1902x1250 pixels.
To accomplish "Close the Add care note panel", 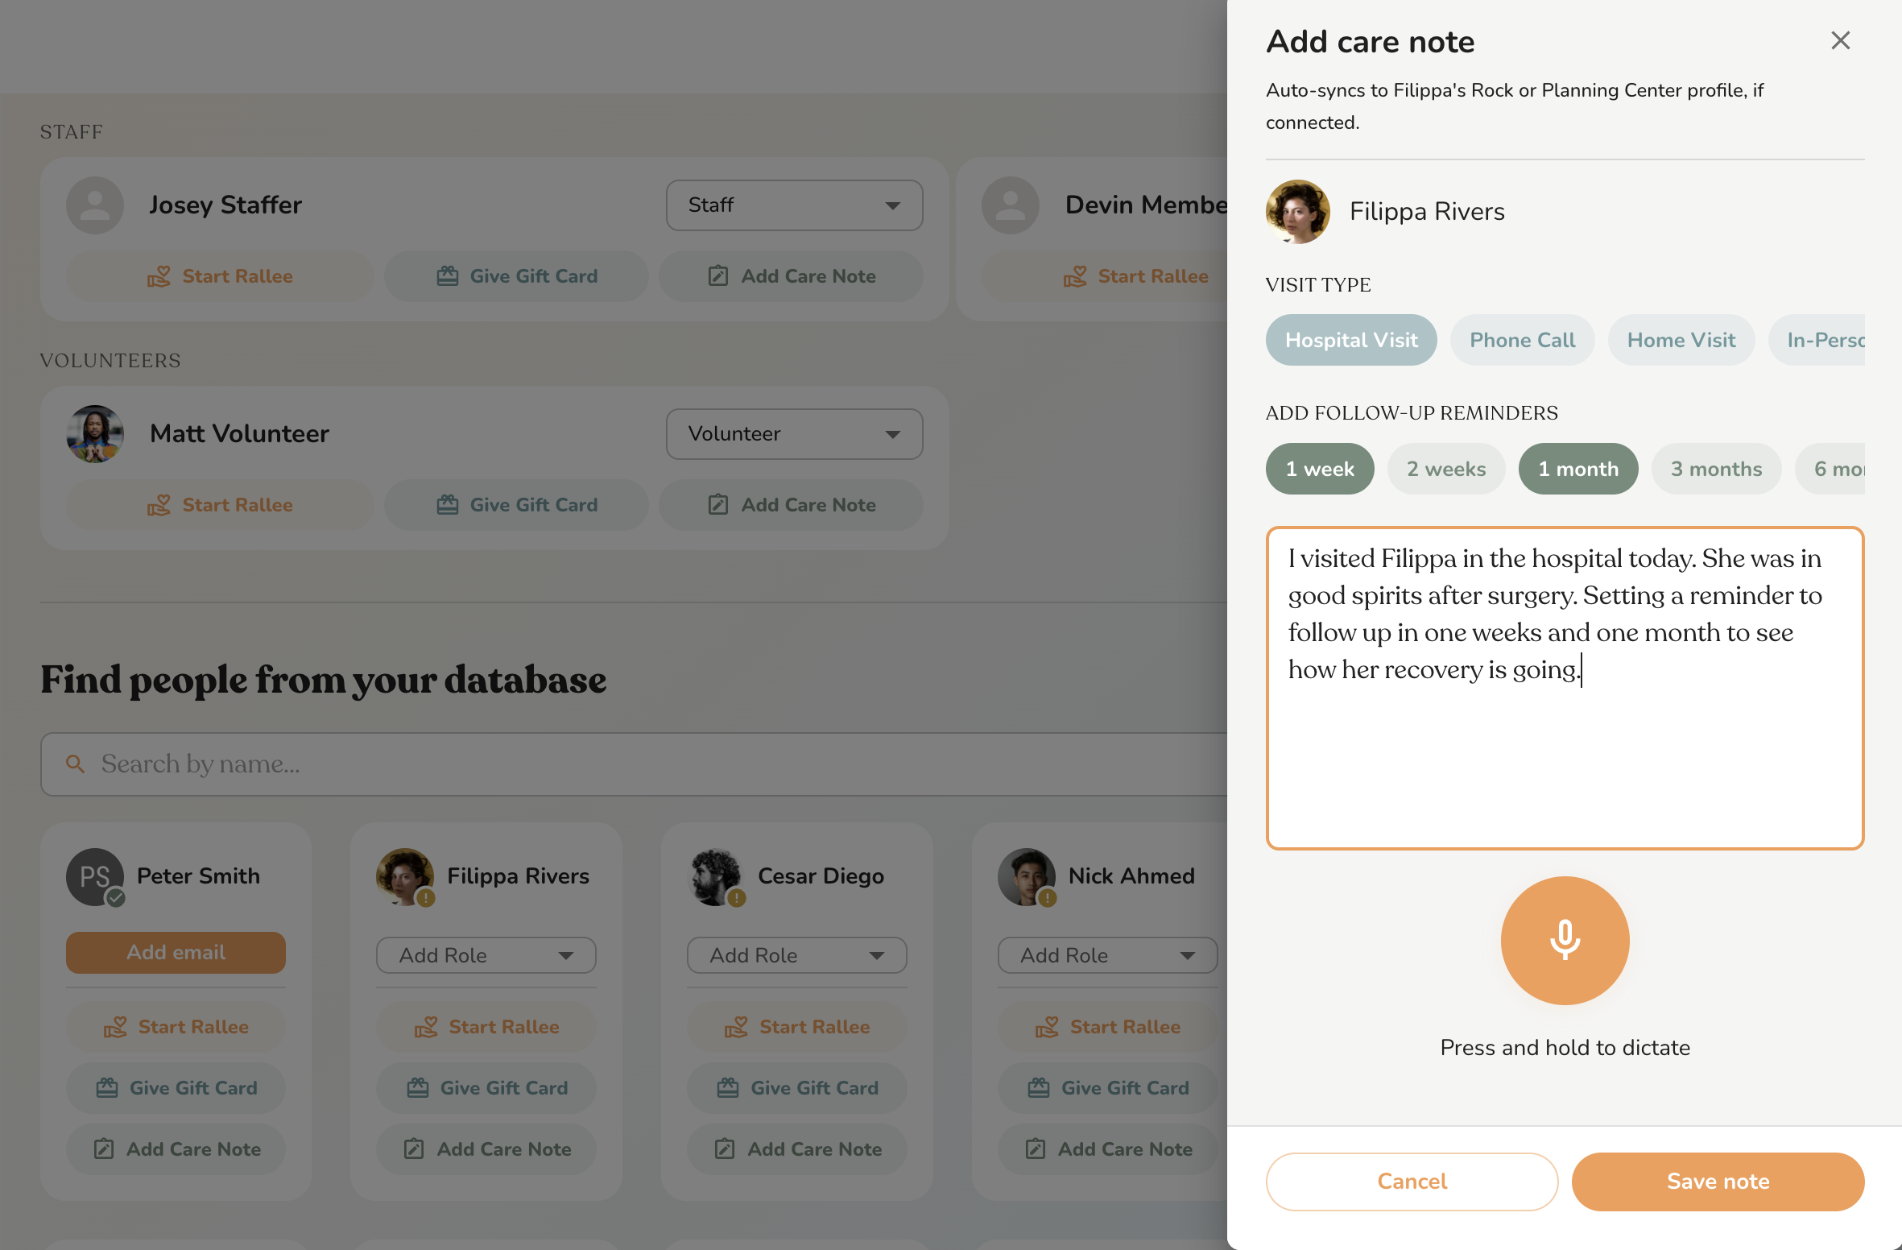I will pos(1840,40).
